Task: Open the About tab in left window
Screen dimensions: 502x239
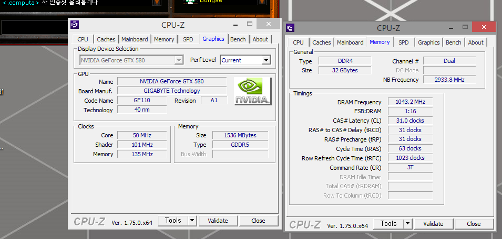Action: pos(260,39)
